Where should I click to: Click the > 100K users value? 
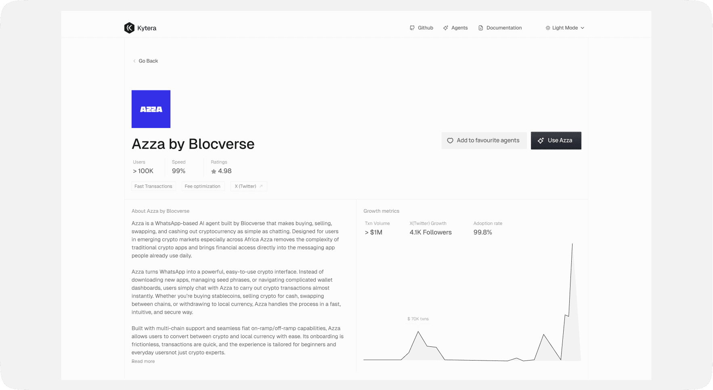(143, 171)
